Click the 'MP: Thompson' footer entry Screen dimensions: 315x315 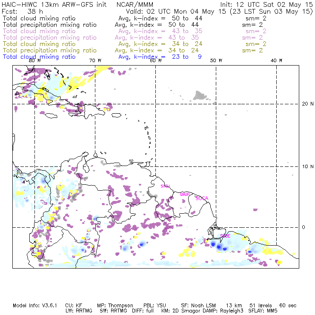[115, 306]
